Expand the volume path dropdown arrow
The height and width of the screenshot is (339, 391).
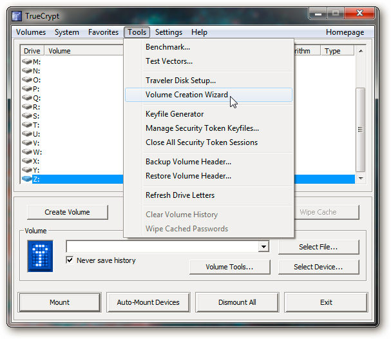[x=263, y=247]
